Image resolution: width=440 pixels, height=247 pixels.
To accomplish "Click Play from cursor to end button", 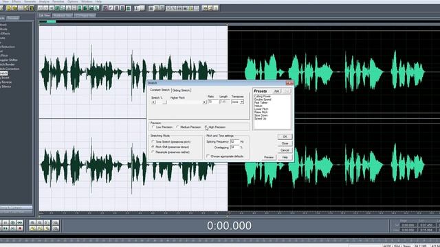I will coord(12,222).
